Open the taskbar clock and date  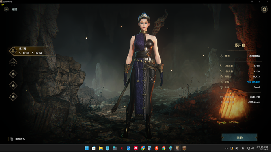click(x=262, y=148)
